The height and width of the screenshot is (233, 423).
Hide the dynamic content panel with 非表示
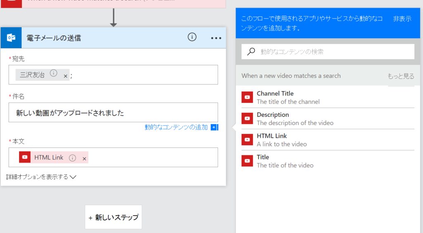coord(402,19)
